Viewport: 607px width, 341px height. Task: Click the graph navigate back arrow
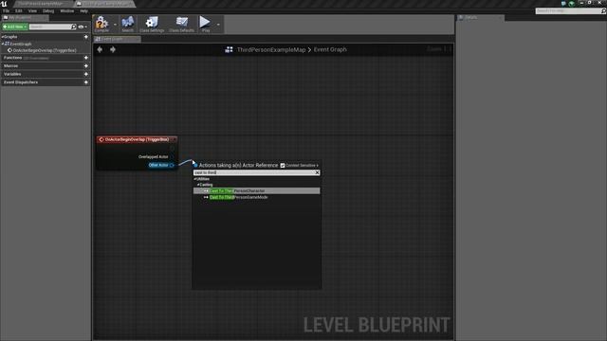tap(100, 49)
